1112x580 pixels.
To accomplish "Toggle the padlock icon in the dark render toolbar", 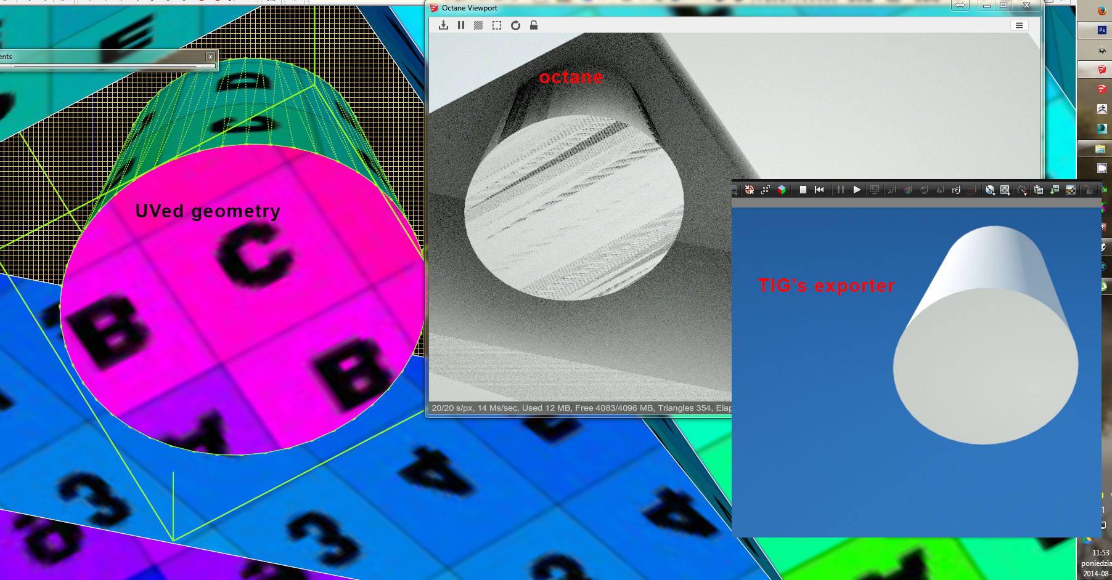I will (x=1088, y=190).
